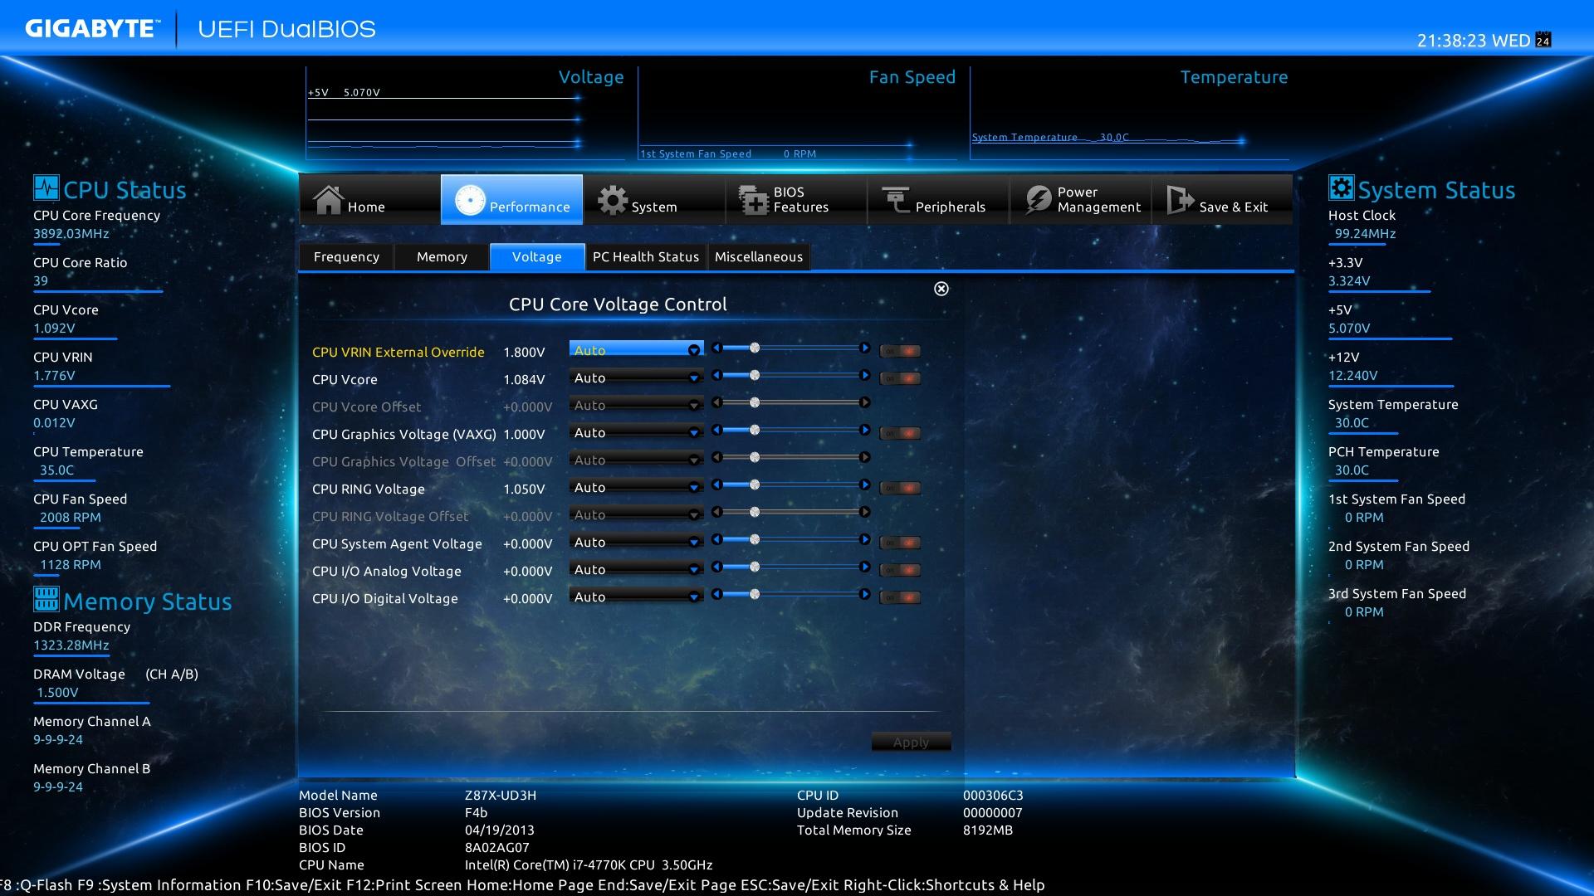Switch to the Memory tab
The height and width of the screenshot is (896, 1594).
click(x=442, y=257)
